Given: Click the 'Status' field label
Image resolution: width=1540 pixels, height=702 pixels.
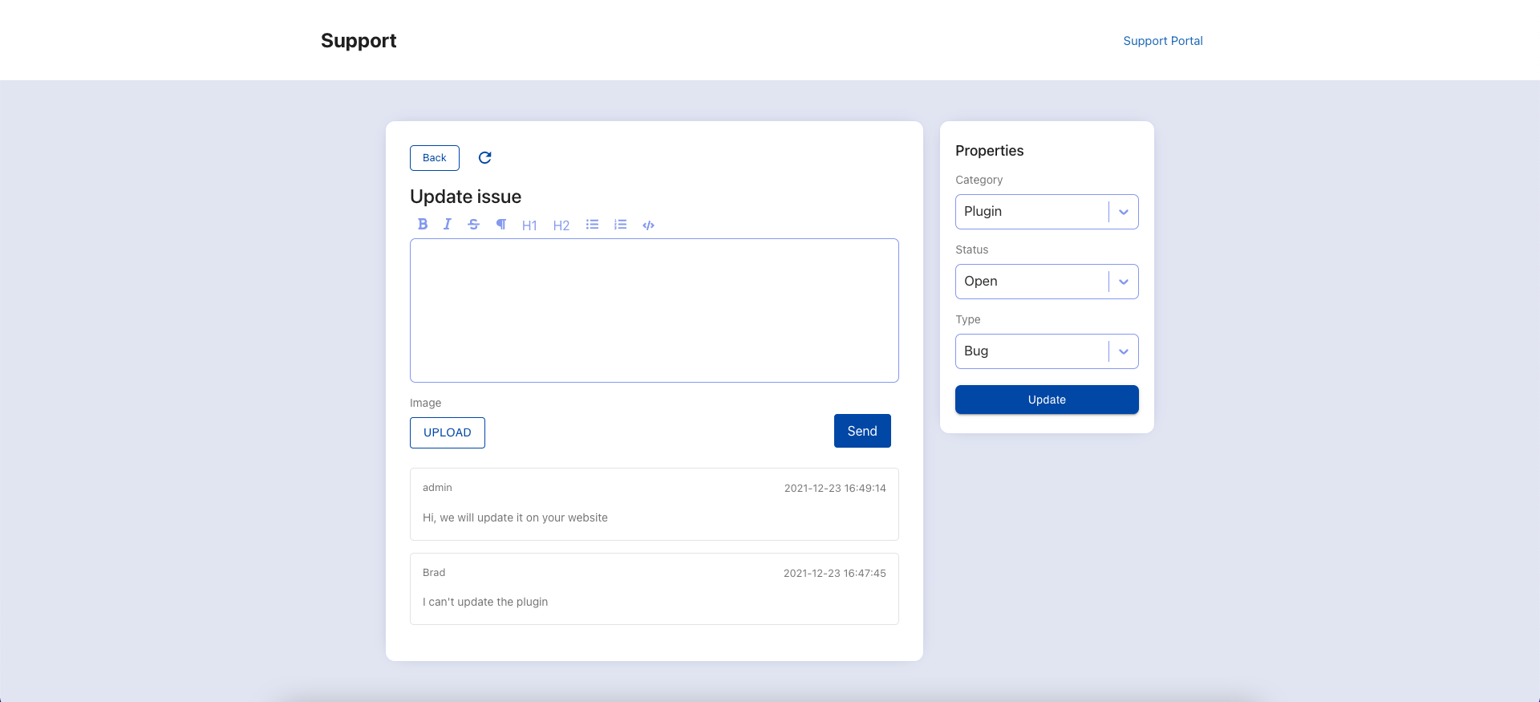Looking at the screenshot, I should (x=972, y=250).
